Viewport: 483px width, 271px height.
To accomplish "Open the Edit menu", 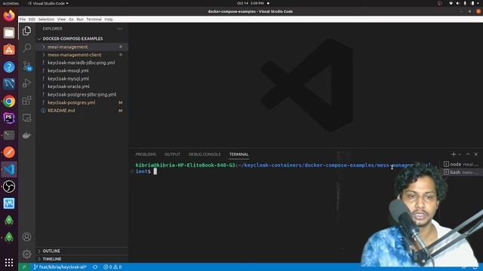I will click(x=32, y=19).
